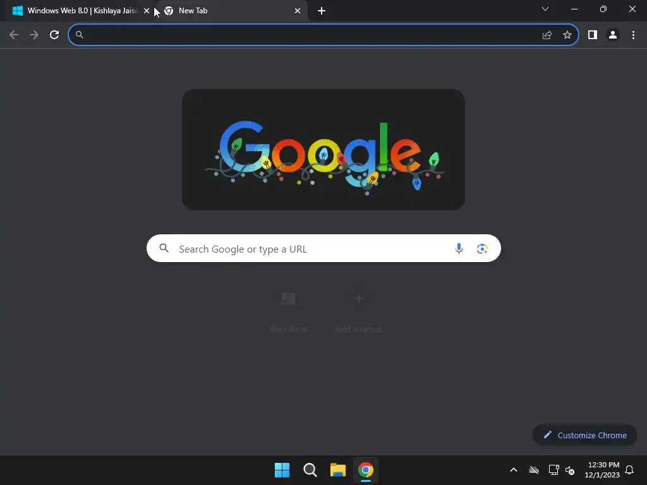The height and width of the screenshot is (485, 647).
Task: Click the magnifier icon in address bar
Action: (x=80, y=35)
